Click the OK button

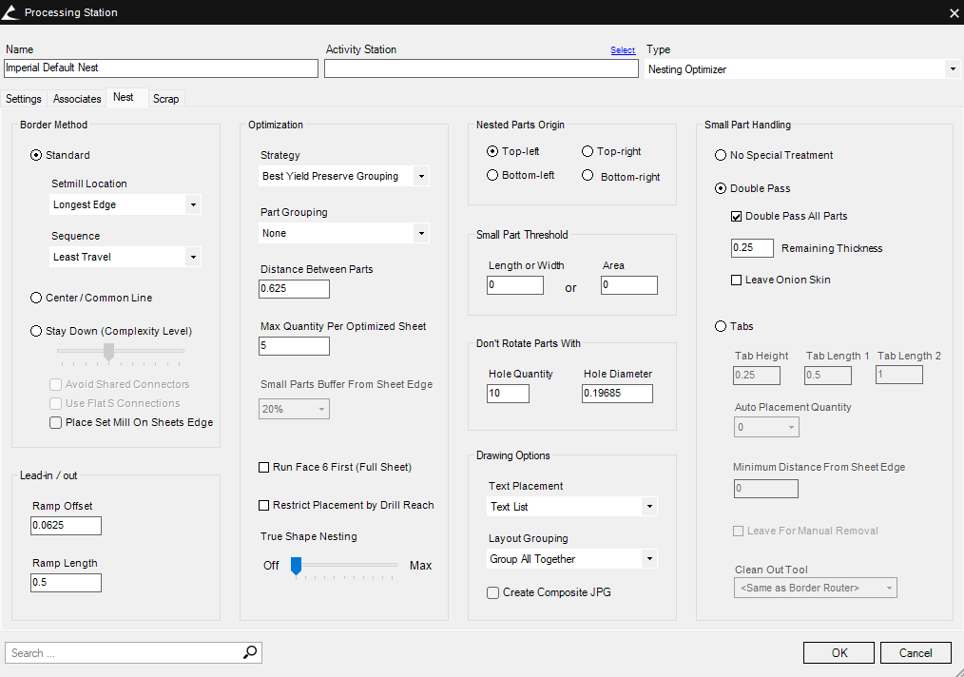[839, 652]
